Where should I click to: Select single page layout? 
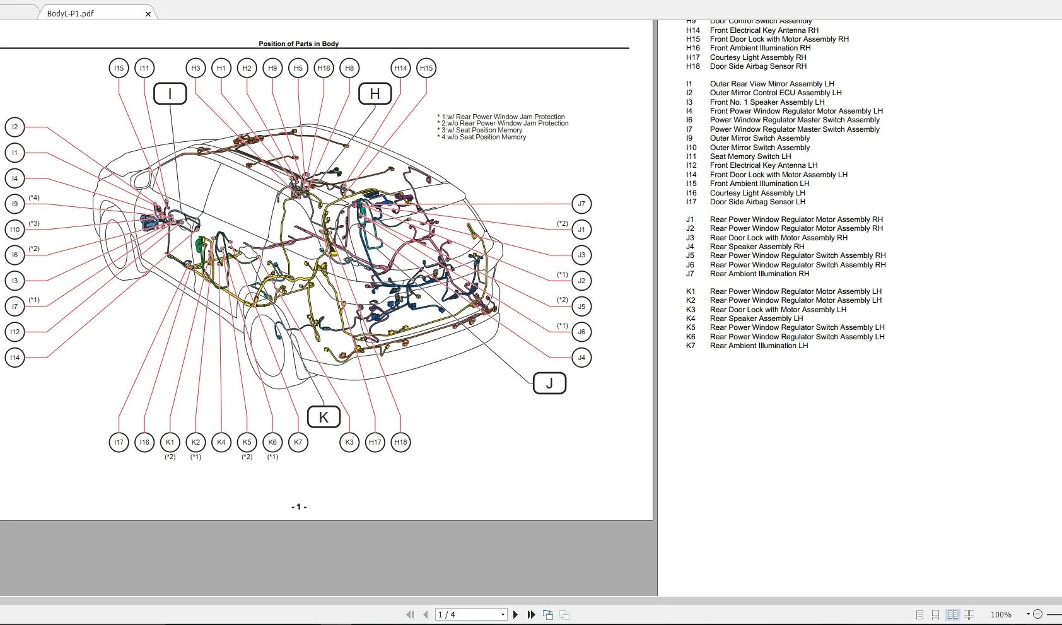919,614
